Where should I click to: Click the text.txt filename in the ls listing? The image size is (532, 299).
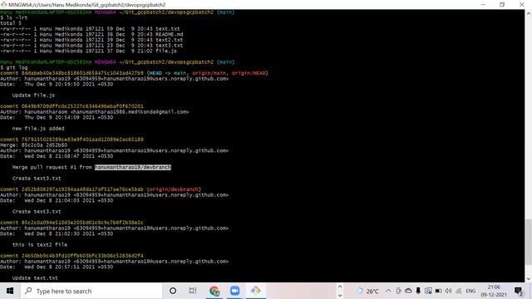168,29
